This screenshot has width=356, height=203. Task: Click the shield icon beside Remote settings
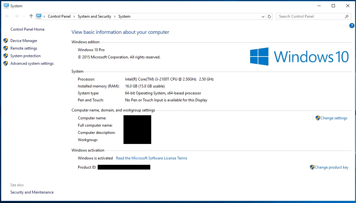pos(6,48)
